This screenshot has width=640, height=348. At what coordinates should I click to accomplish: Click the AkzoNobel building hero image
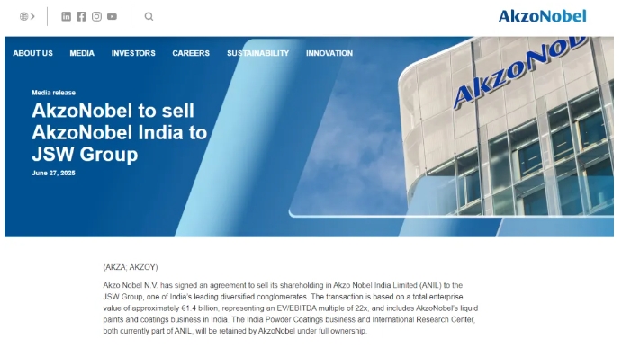click(x=506, y=127)
